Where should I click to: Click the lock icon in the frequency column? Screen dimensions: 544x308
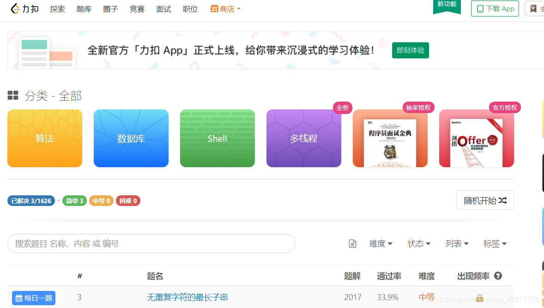point(479,298)
